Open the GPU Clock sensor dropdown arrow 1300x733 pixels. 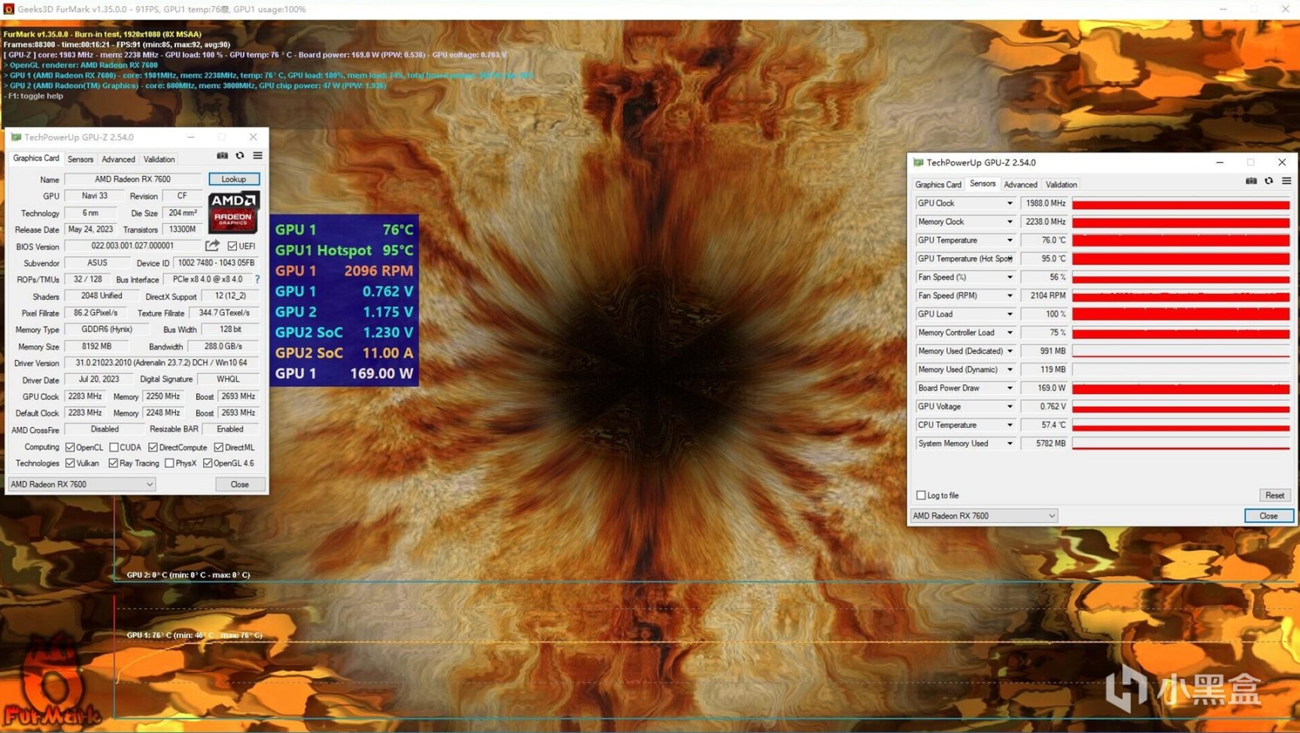click(x=1010, y=204)
